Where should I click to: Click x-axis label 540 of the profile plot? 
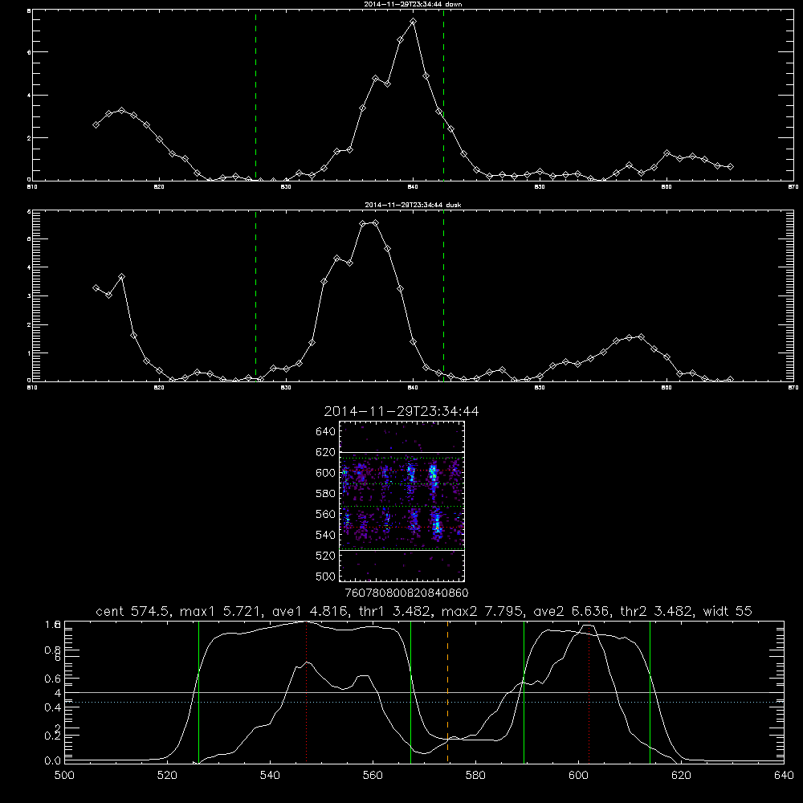(270, 775)
